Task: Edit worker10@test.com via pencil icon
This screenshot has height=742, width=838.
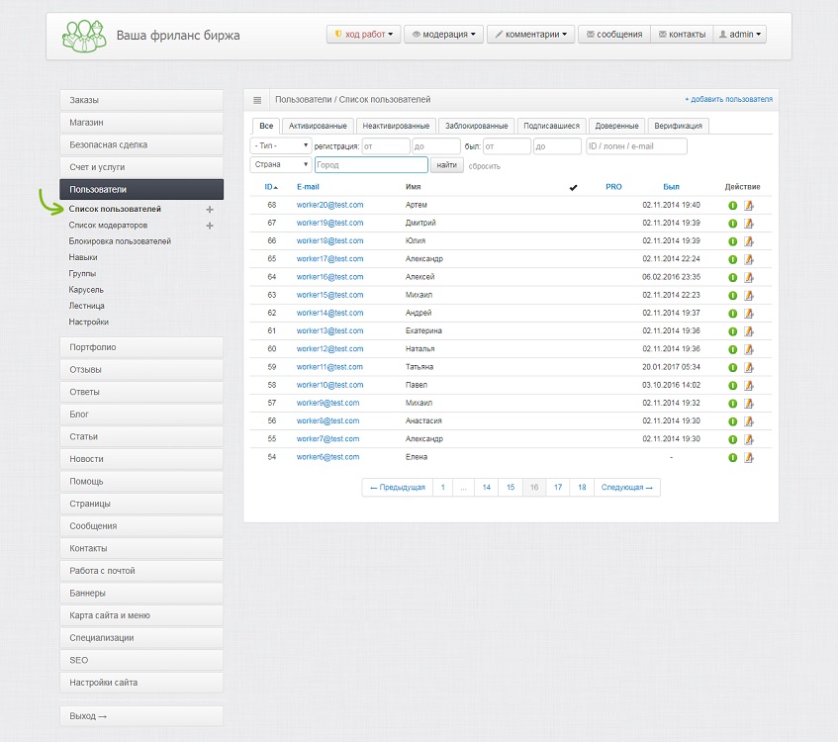Action: click(749, 386)
